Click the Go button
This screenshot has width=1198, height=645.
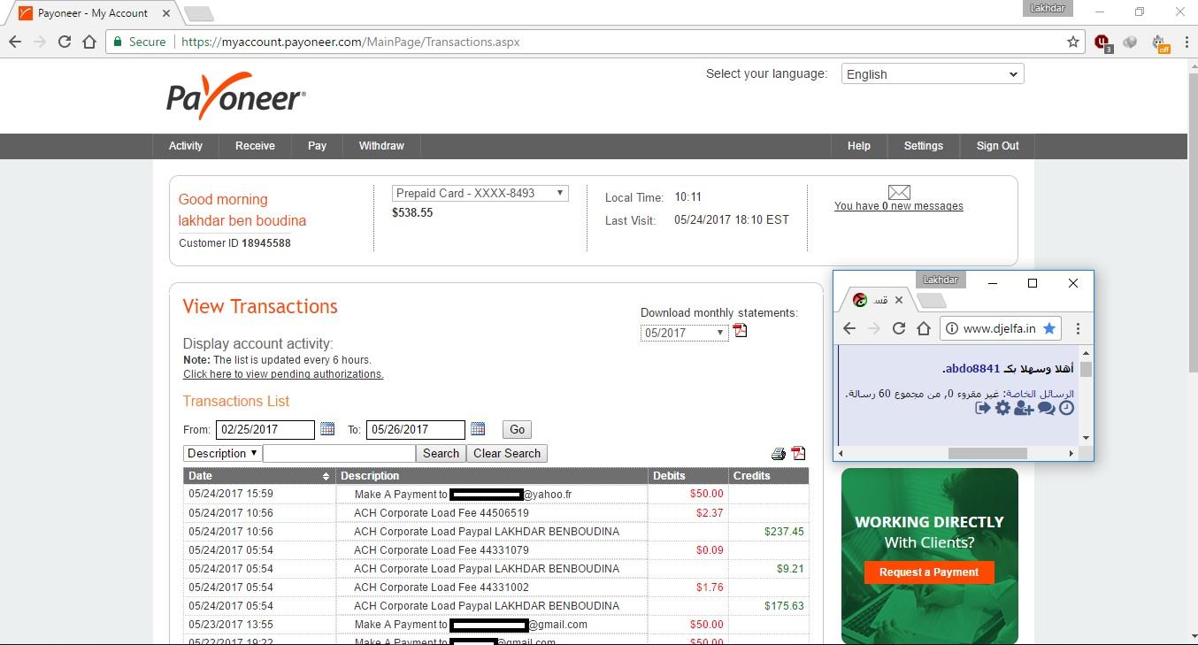518,429
